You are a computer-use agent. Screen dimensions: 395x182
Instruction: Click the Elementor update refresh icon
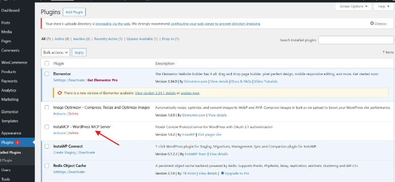point(60,93)
